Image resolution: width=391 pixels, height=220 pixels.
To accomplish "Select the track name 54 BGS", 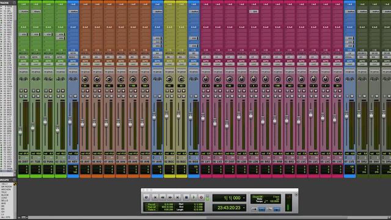I will coord(194,162).
